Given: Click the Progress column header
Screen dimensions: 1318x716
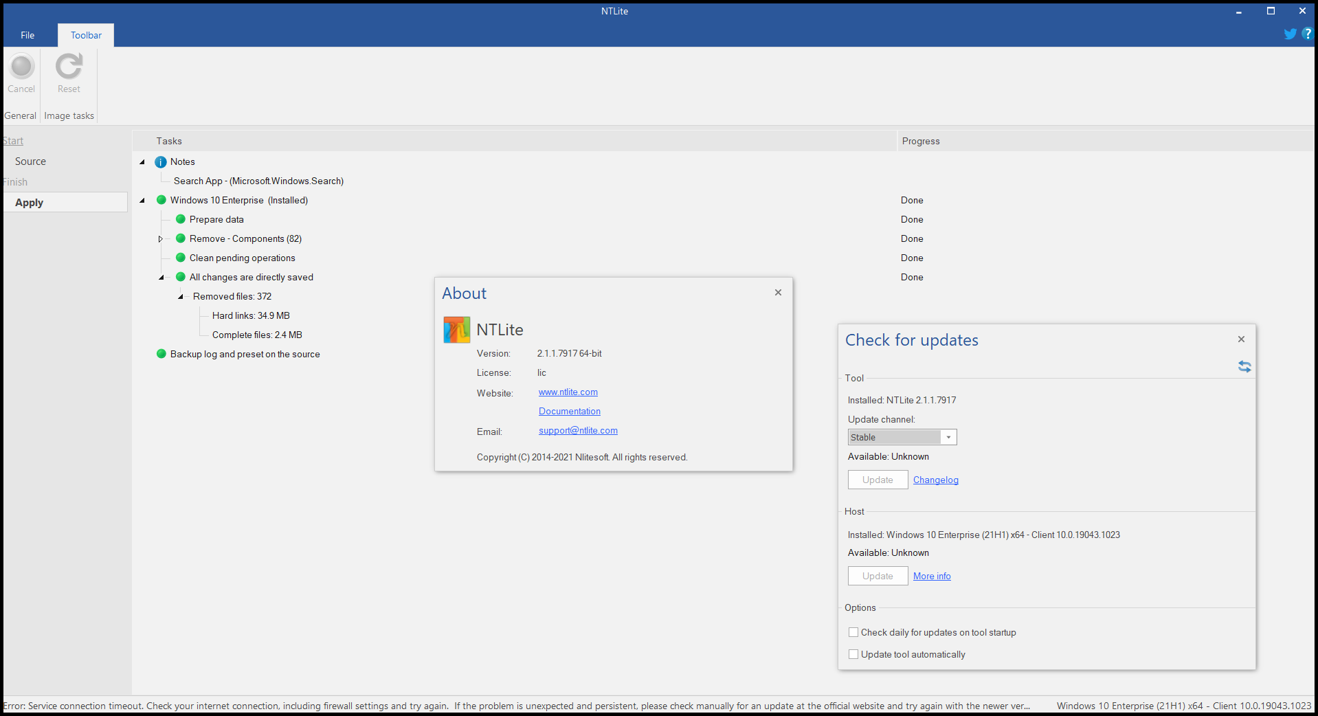Looking at the screenshot, I should [x=1106, y=141].
